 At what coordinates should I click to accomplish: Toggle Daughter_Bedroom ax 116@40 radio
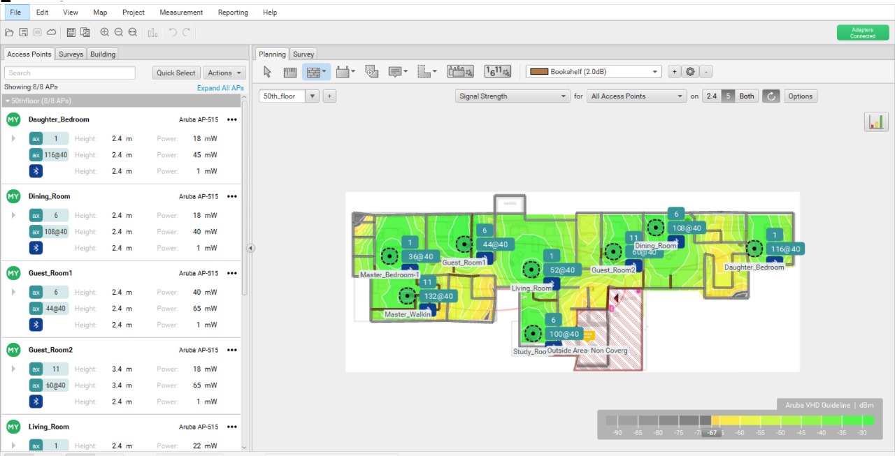point(49,155)
